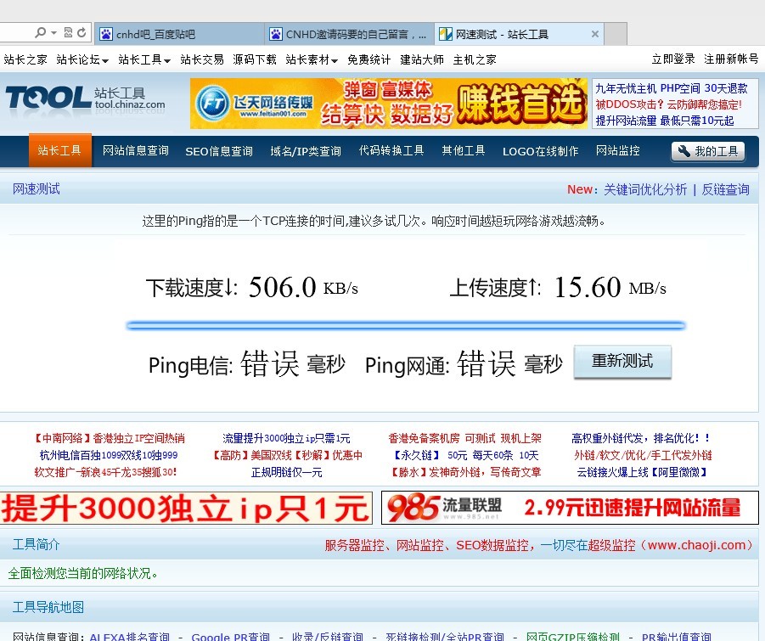The image size is (765, 641).
Task: Open 网站监控 nav menu
Action: click(617, 151)
